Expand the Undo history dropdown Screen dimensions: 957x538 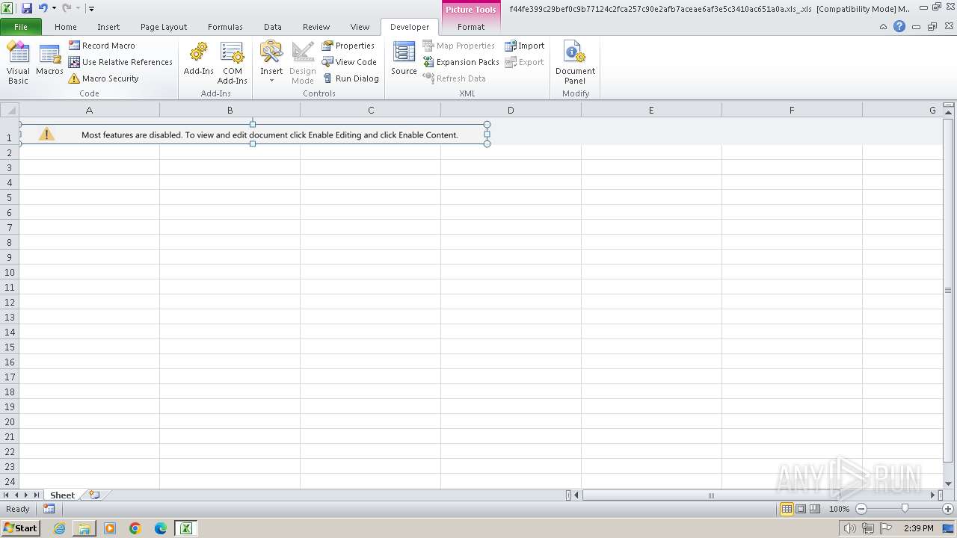[x=54, y=8]
